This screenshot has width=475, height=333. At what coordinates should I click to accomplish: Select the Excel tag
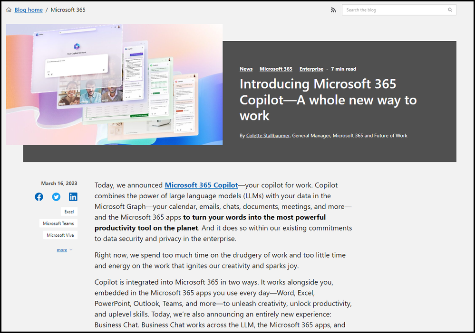pos(69,212)
